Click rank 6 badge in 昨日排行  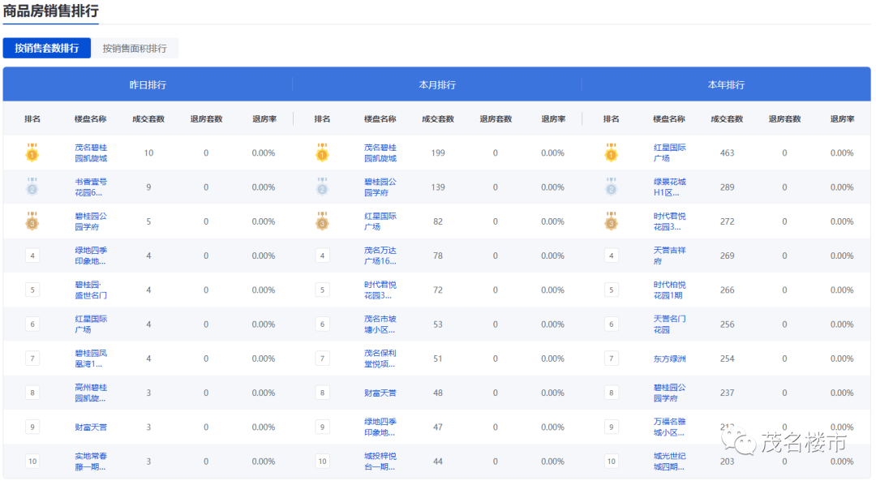tap(32, 324)
